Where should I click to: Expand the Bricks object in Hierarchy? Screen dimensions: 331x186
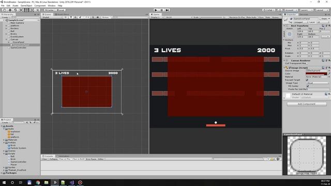[6, 34]
